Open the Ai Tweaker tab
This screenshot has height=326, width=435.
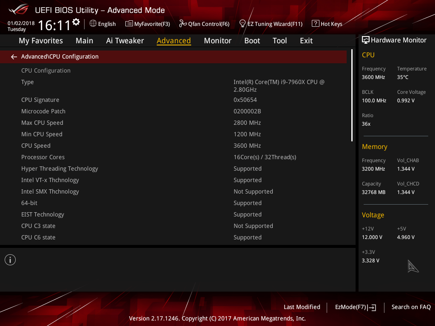point(125,41)
